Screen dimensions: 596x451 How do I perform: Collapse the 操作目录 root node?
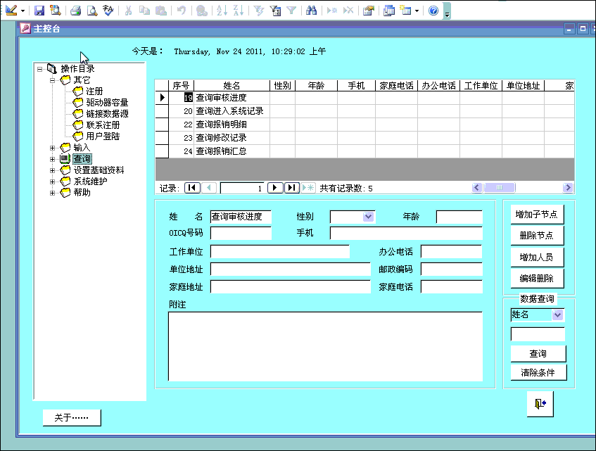click(x=39, y=69)
